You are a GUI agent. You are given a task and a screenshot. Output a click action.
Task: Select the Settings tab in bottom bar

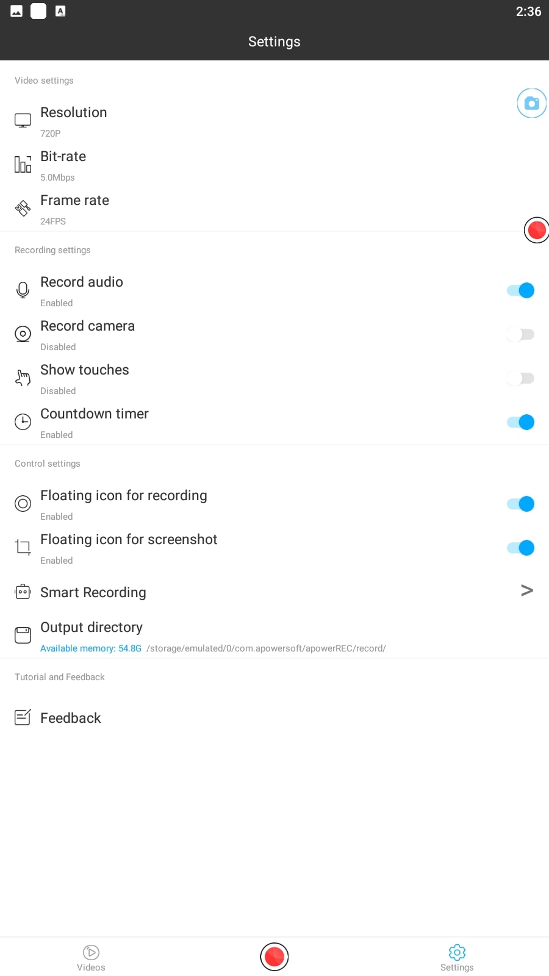tap(457, 958)
